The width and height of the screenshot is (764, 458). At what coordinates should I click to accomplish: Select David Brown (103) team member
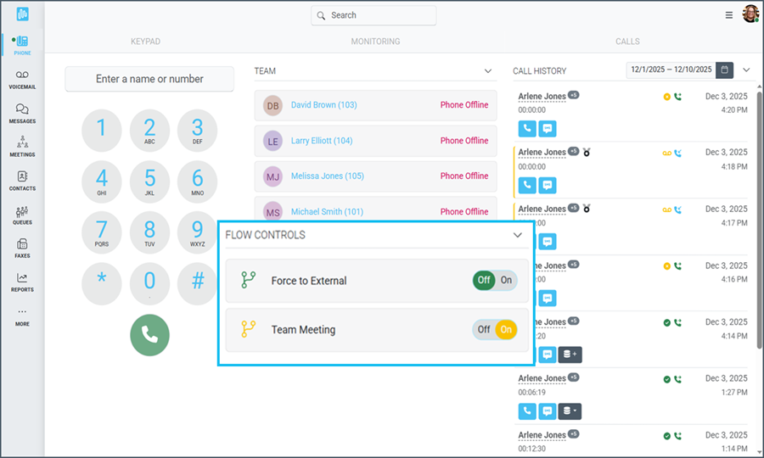coord(323,105)
